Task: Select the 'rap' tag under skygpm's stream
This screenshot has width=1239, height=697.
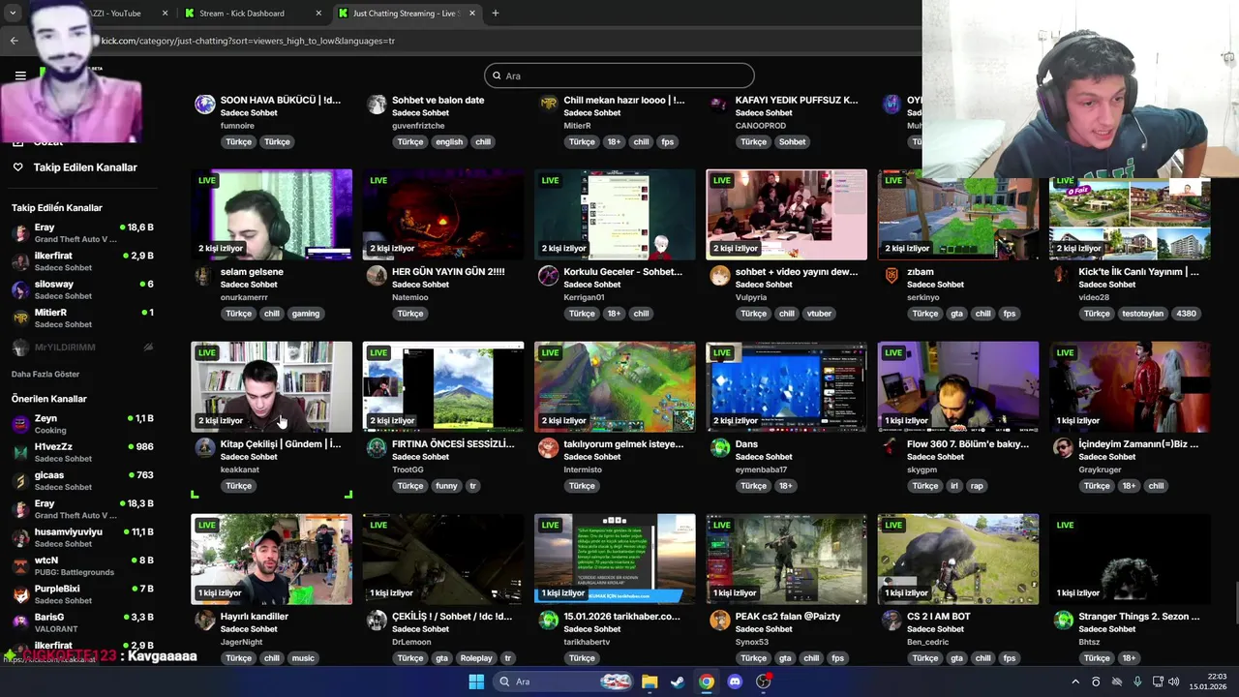Action: 977,486
